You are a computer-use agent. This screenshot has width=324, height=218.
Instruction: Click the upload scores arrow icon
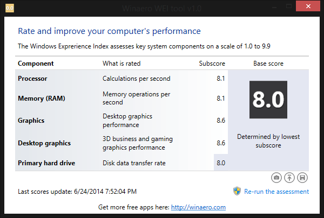[289, 178]
